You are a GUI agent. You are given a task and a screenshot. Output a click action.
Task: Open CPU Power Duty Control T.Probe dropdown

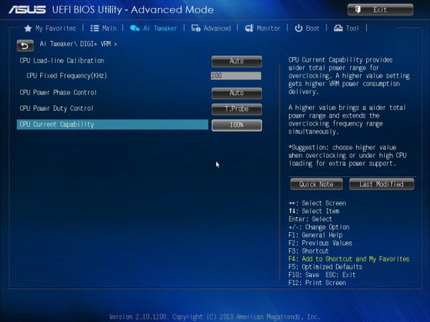point(236,109)
